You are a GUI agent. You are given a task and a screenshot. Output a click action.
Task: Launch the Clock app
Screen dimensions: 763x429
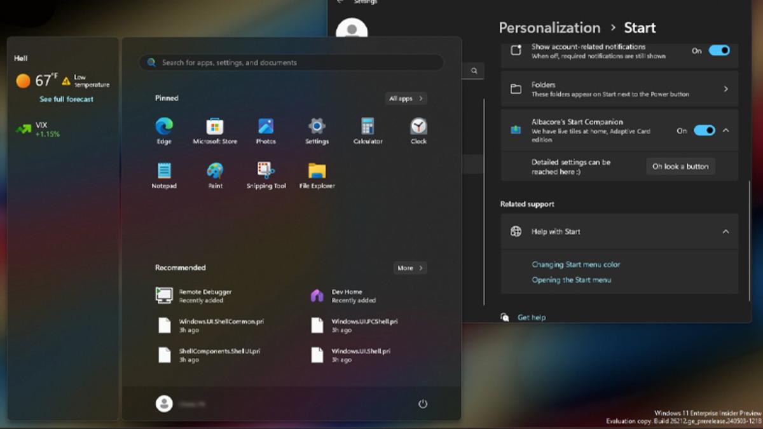(x=418, y=126)
